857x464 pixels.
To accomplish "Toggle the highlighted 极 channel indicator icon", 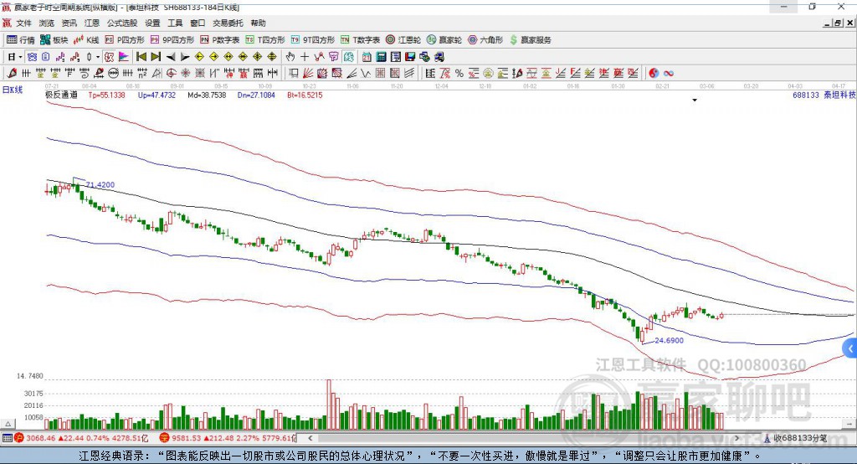I will coord(110,57).
